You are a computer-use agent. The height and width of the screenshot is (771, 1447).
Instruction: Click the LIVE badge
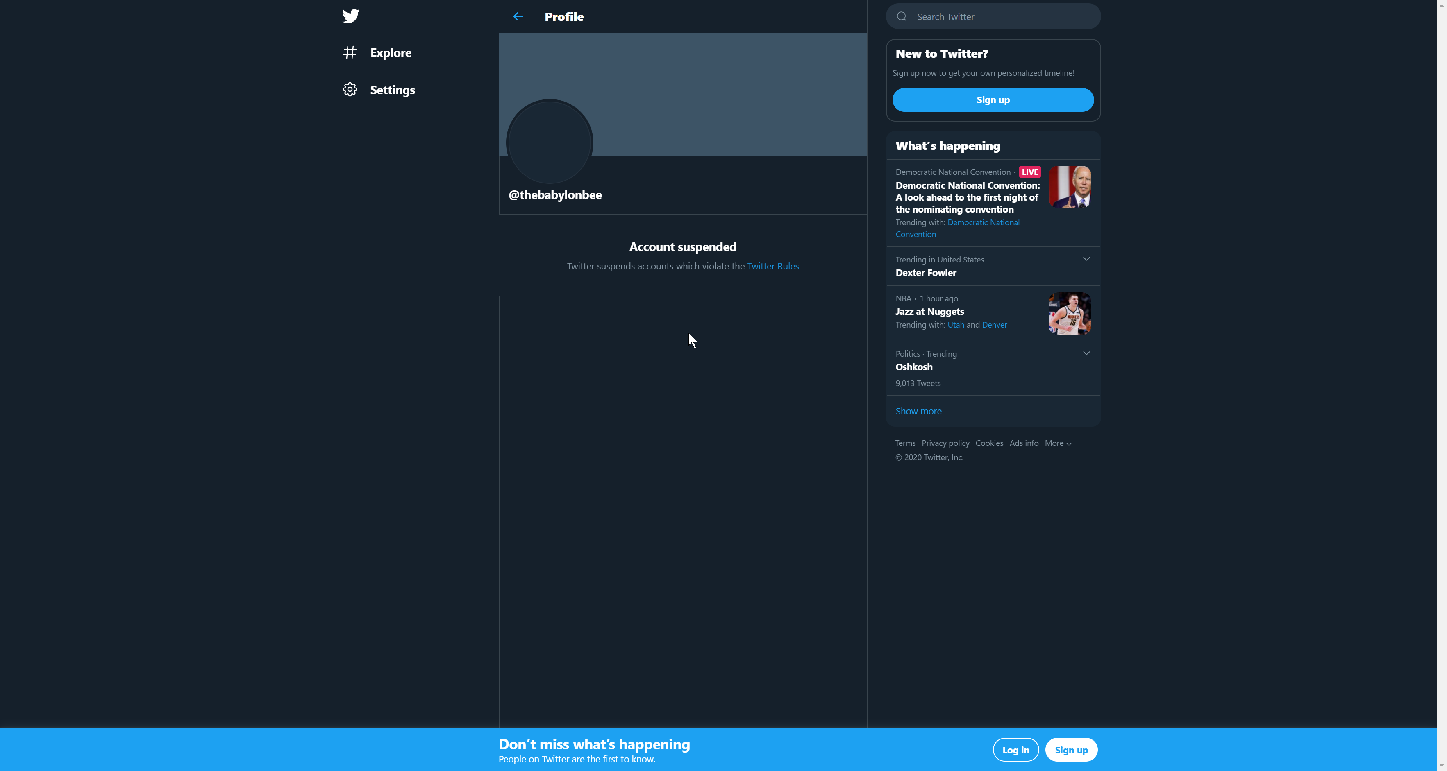coord(1030,172)
